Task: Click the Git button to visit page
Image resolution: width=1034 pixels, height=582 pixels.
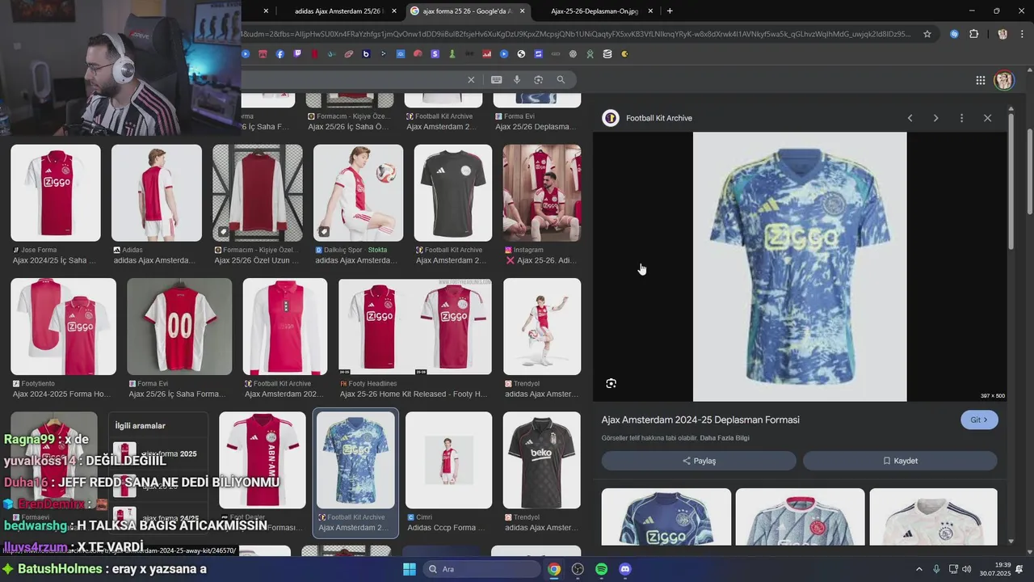Action: (x=979, y=420)
